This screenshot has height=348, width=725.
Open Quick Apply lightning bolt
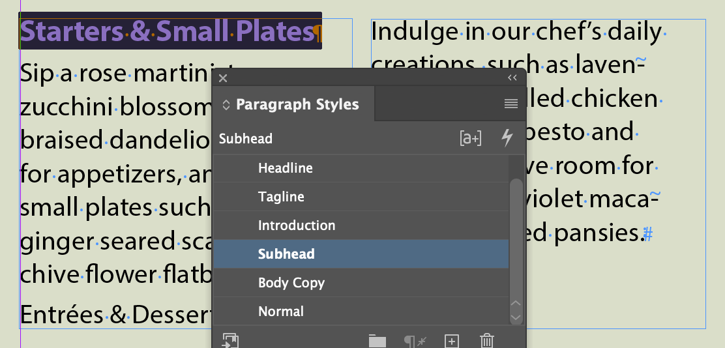click(507, 138)
